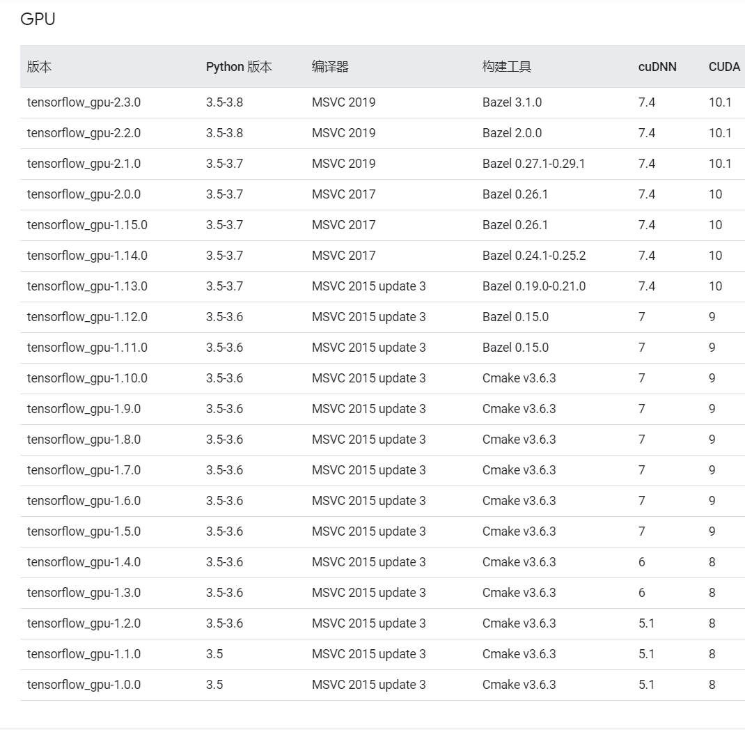Select tensorflow_gpu-1.13.0 version cell

click(87, 286)
